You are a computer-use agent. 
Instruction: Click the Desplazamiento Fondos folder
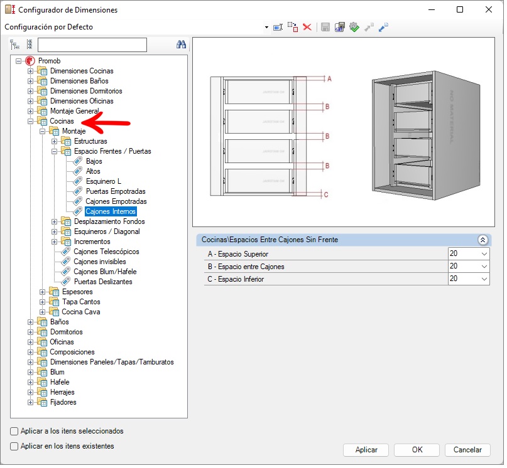tap(109, 221)
